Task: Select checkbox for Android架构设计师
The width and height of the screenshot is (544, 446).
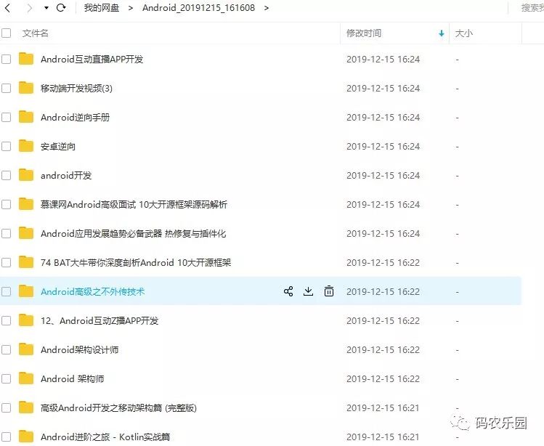Action: (x=7, y=349)
